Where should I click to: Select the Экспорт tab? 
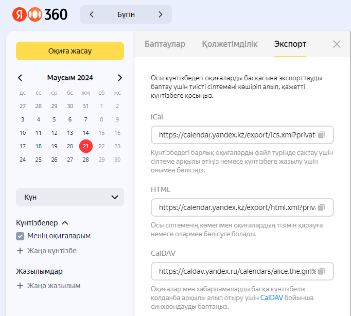pos(290,44)
